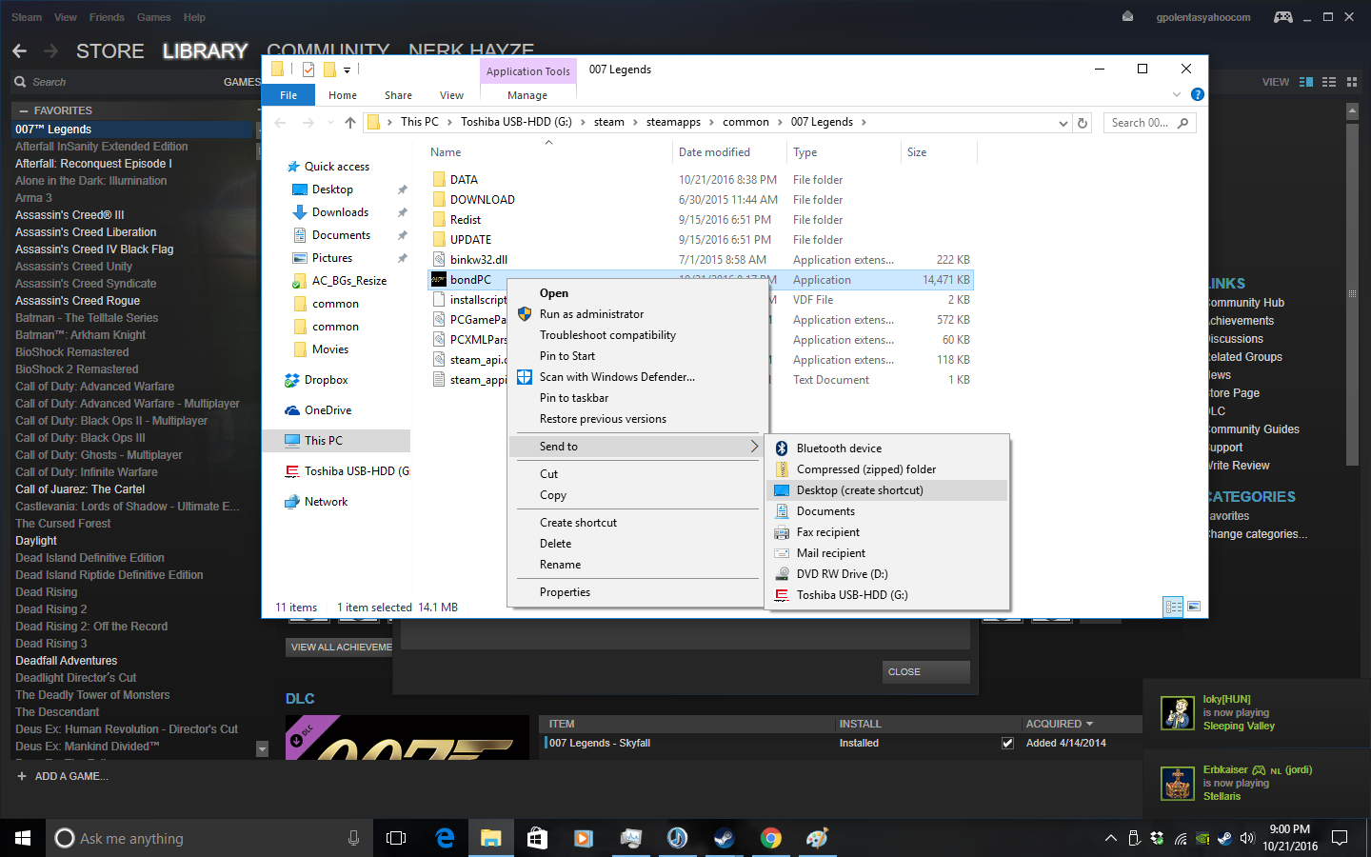Choose Compressed (zipped) folder option

[886, 469]
